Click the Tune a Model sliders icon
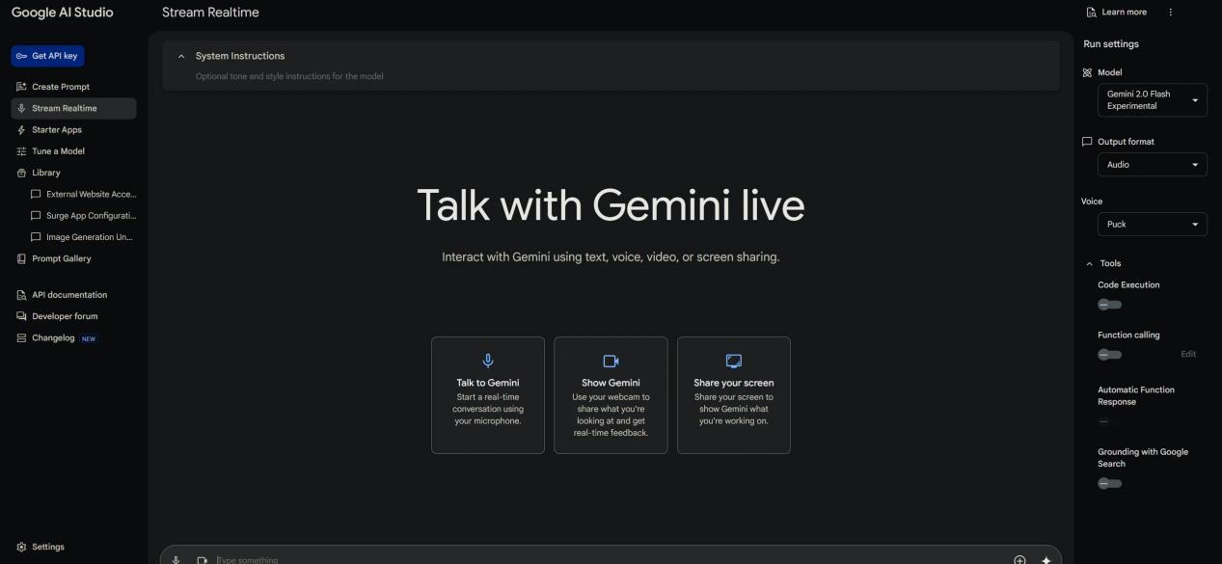The width and height of the screenshot is (1222, 564). point(21,151)
